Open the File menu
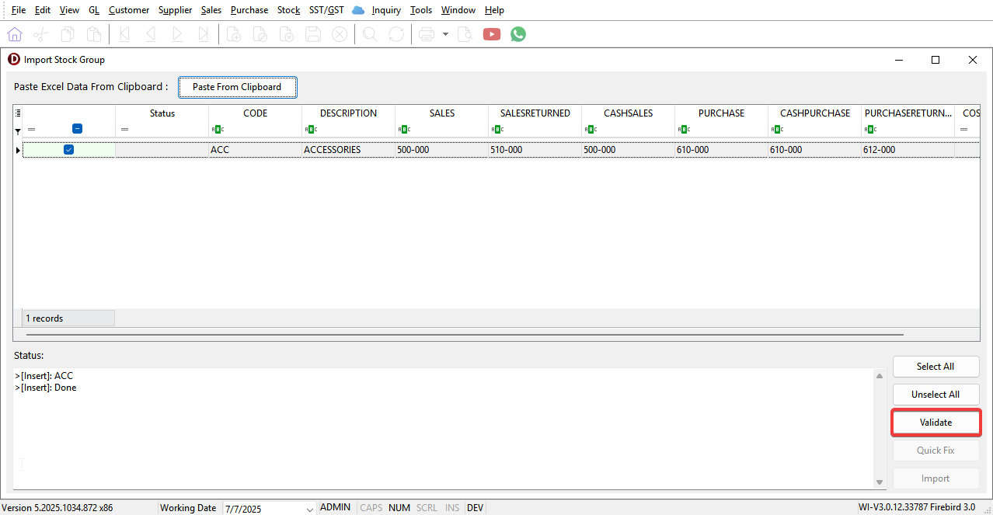The height and width of the screenshot is (515, 993). (x=19, y=10)
